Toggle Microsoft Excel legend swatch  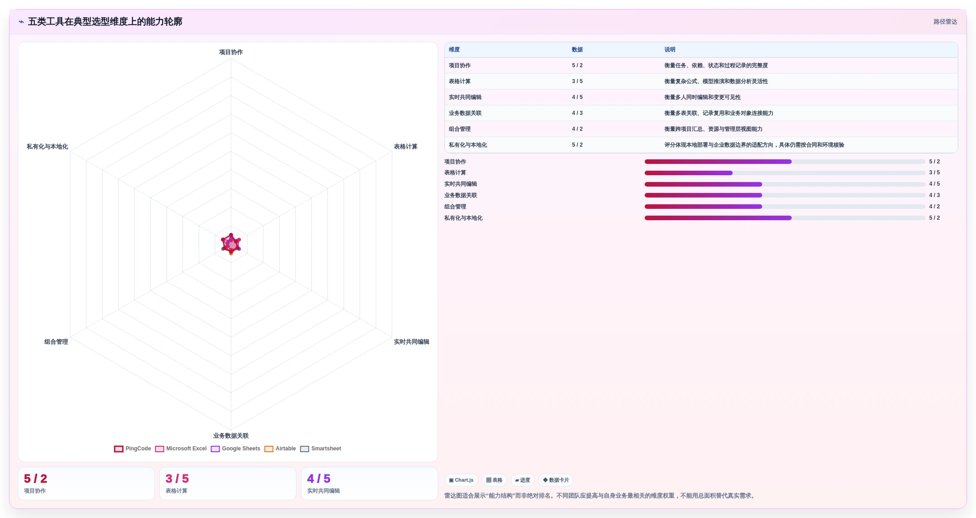(159, 449)
